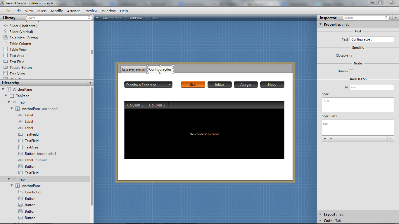The image size is (399, 224).
Task: Open the breadcrumb bar dropdown arrow
Action: point(97,18)
